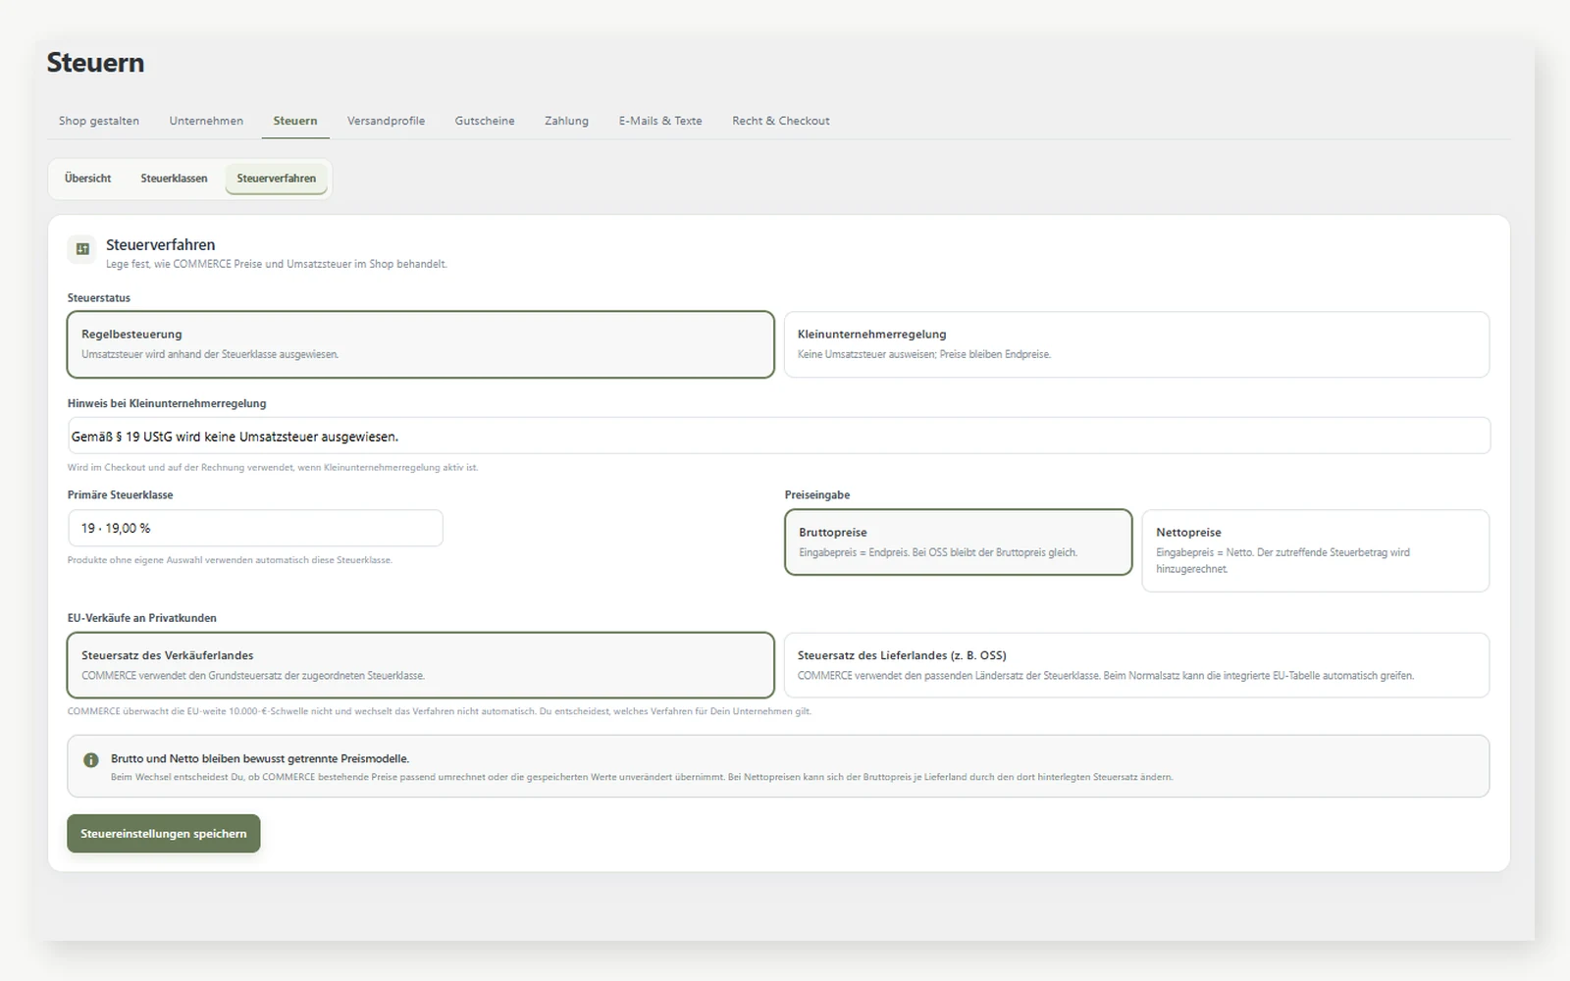Select Steuersatz des Verkäuferlandes option
This screenshot has width=1570, height=981.
tap(420, 665)
